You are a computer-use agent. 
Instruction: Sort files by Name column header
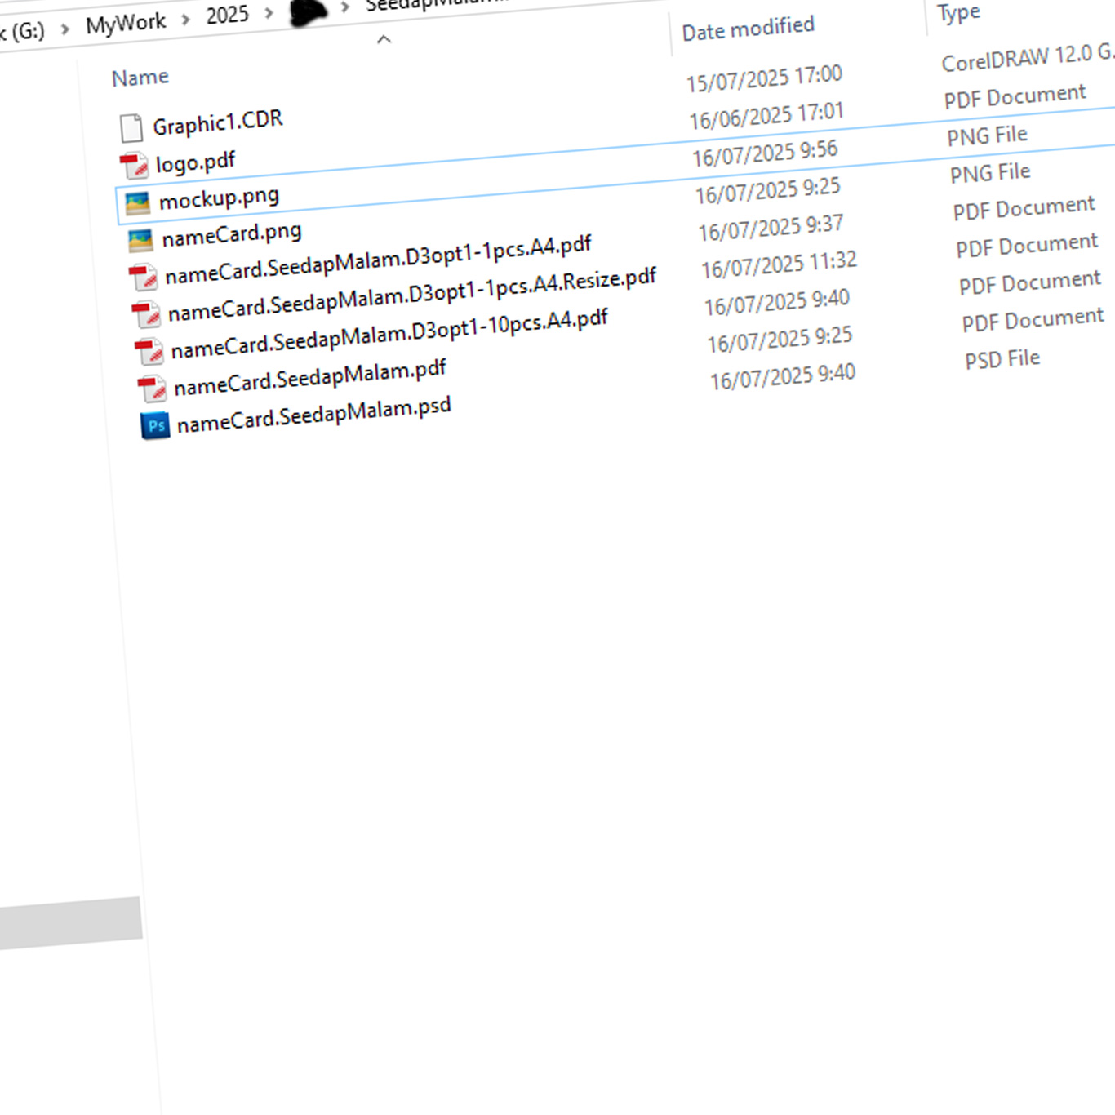tap(140, 78)
